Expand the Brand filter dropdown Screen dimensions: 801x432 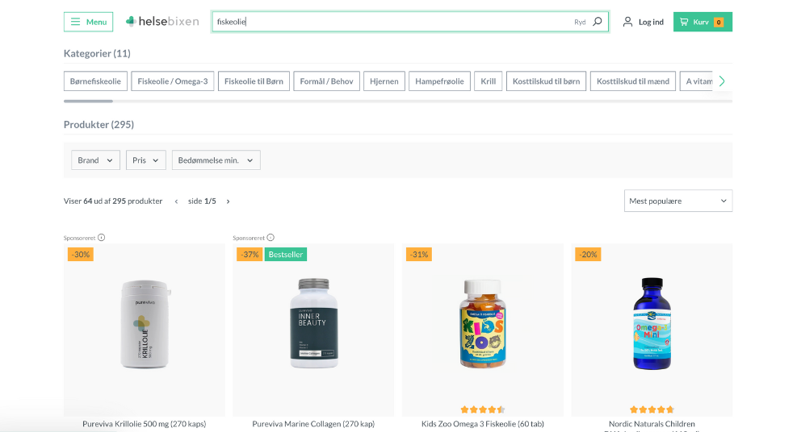coord(95,160)
